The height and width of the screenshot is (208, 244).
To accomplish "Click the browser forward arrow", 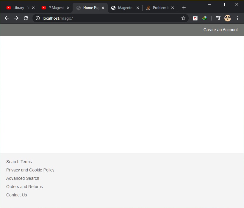I will [16, 18].
